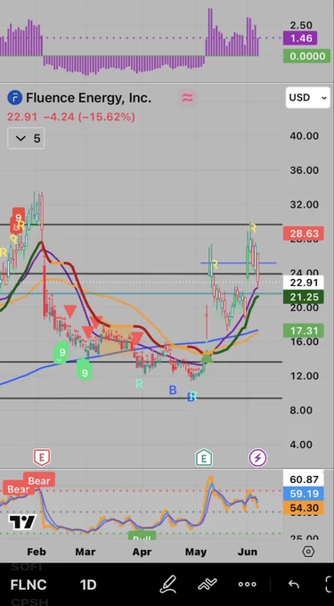Screen dimensions: 334x606
Task: Tap the Feb date axis label
Action: coord(37,552)
